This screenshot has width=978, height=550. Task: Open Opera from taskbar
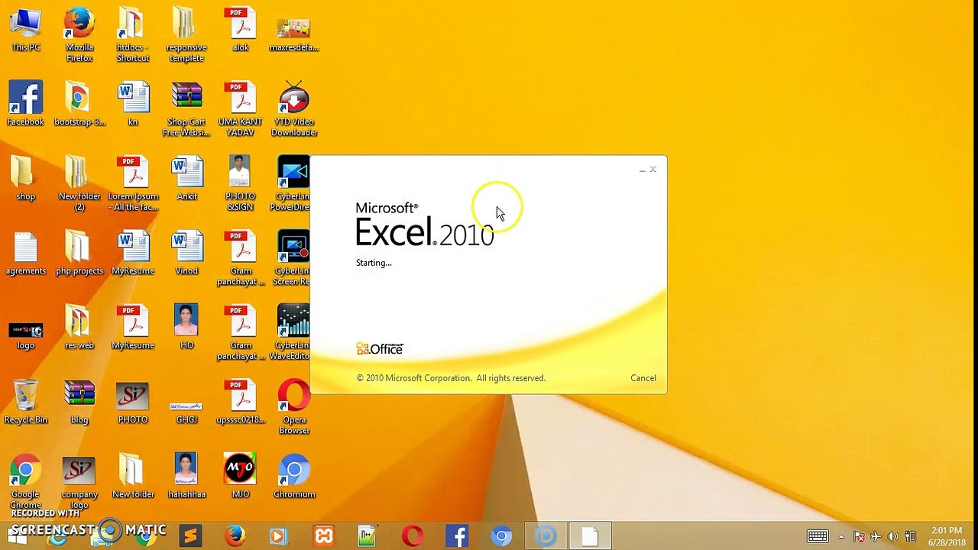tap(413, 536)
